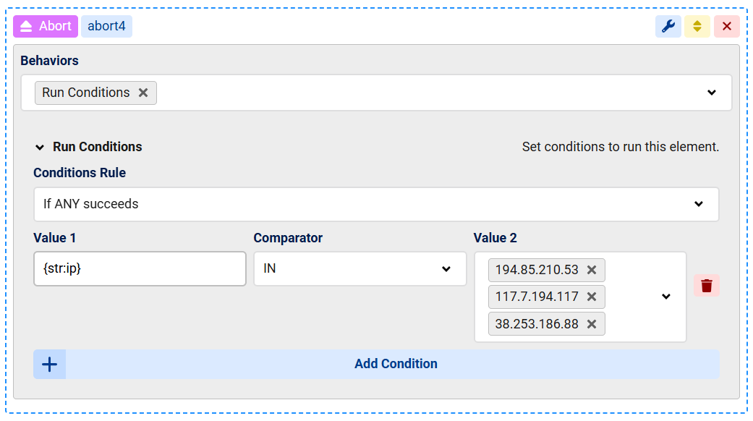The height and width of the screenshot is (421, 753).
Task: Click the red X remove element button
Action: pos(726,27)
